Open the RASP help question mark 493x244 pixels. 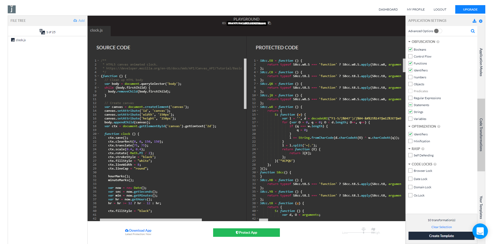[x=423, y=149]
